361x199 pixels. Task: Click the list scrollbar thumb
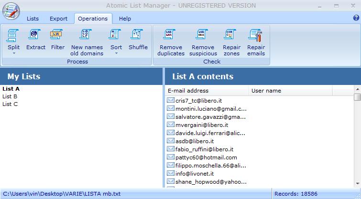(357, 97)
